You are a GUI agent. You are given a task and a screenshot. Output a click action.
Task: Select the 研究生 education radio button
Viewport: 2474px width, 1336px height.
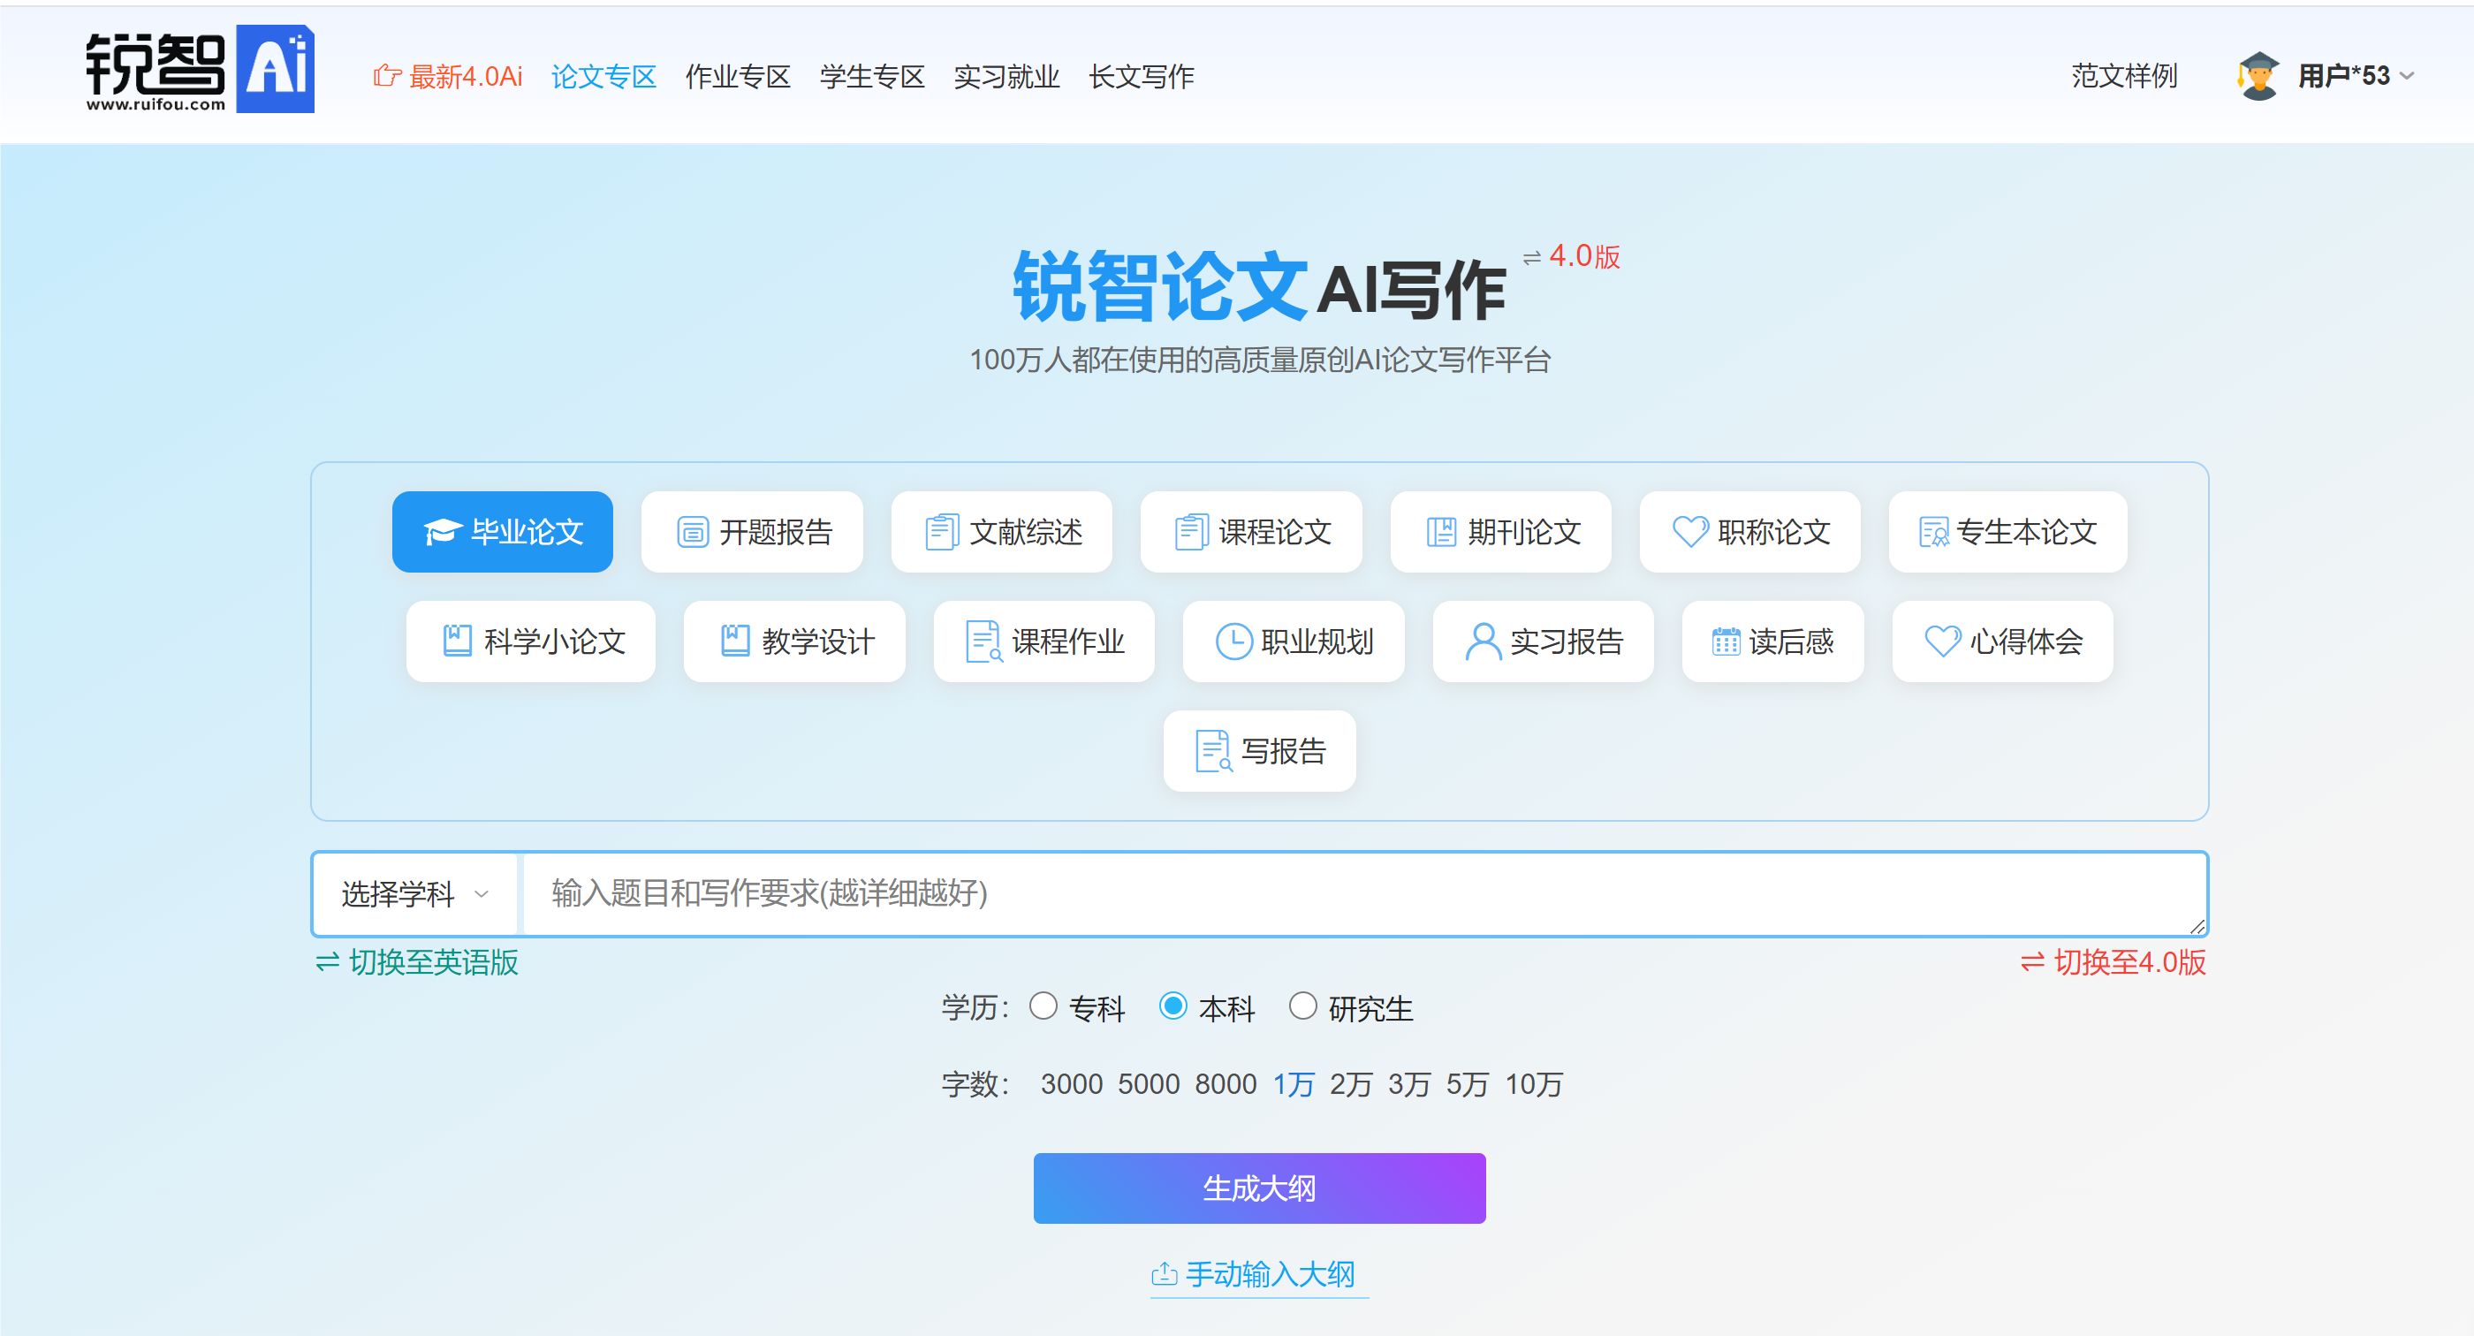[x=1302, y=1006]
